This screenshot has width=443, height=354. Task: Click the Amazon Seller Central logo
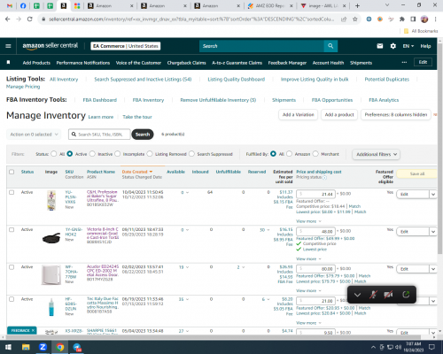tap(51, 46)
